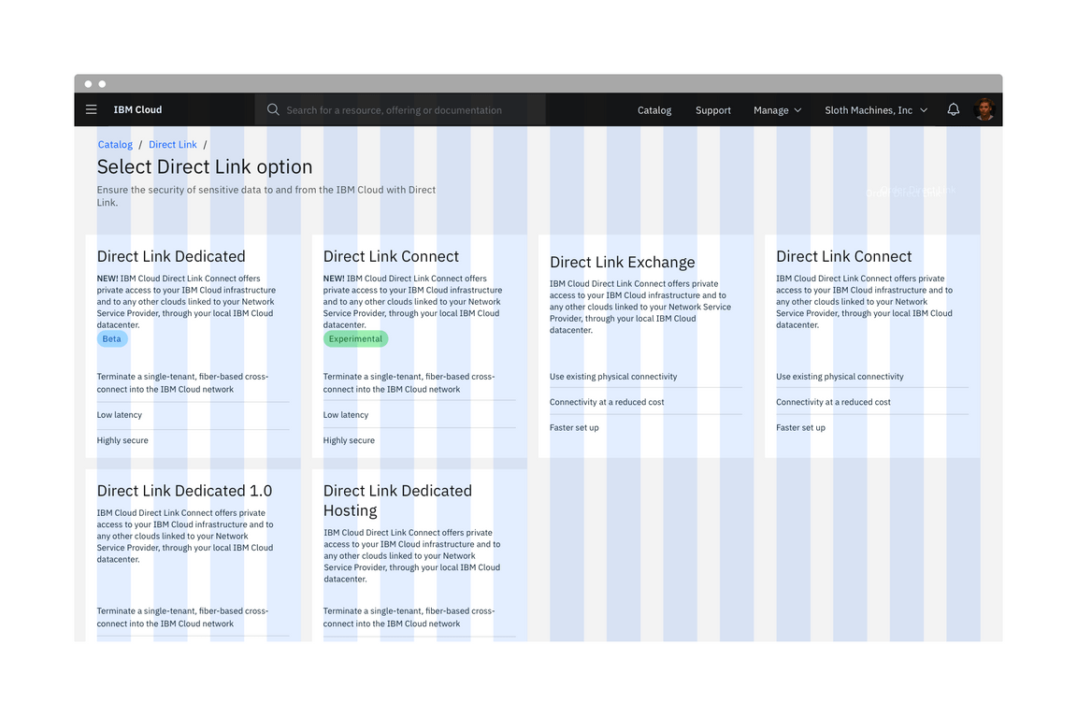
Task: Open Support in the header
Action: pyautogui.click(x=713, y=110)
